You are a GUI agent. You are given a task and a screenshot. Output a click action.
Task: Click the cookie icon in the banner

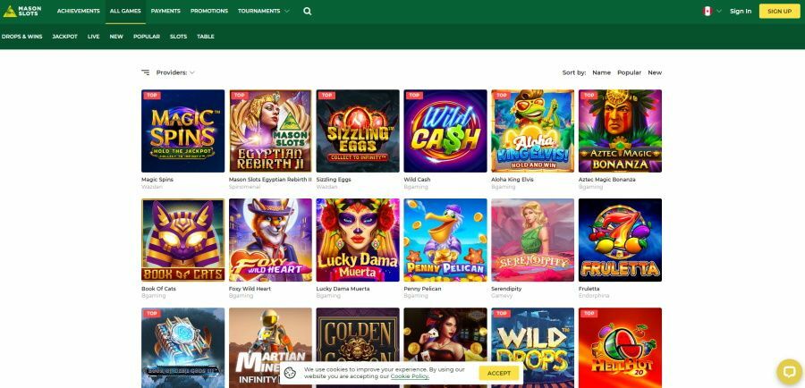point(290,373)
